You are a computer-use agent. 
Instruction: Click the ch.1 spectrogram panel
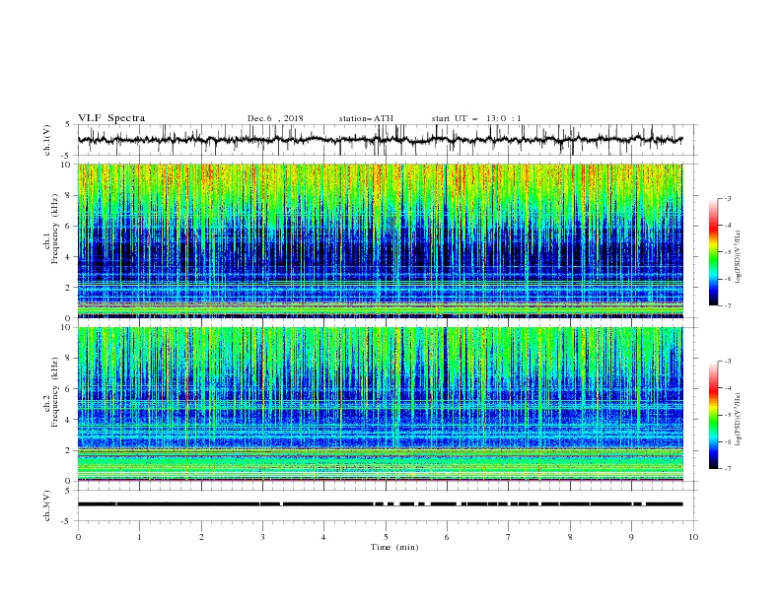(x=380, y=240)
